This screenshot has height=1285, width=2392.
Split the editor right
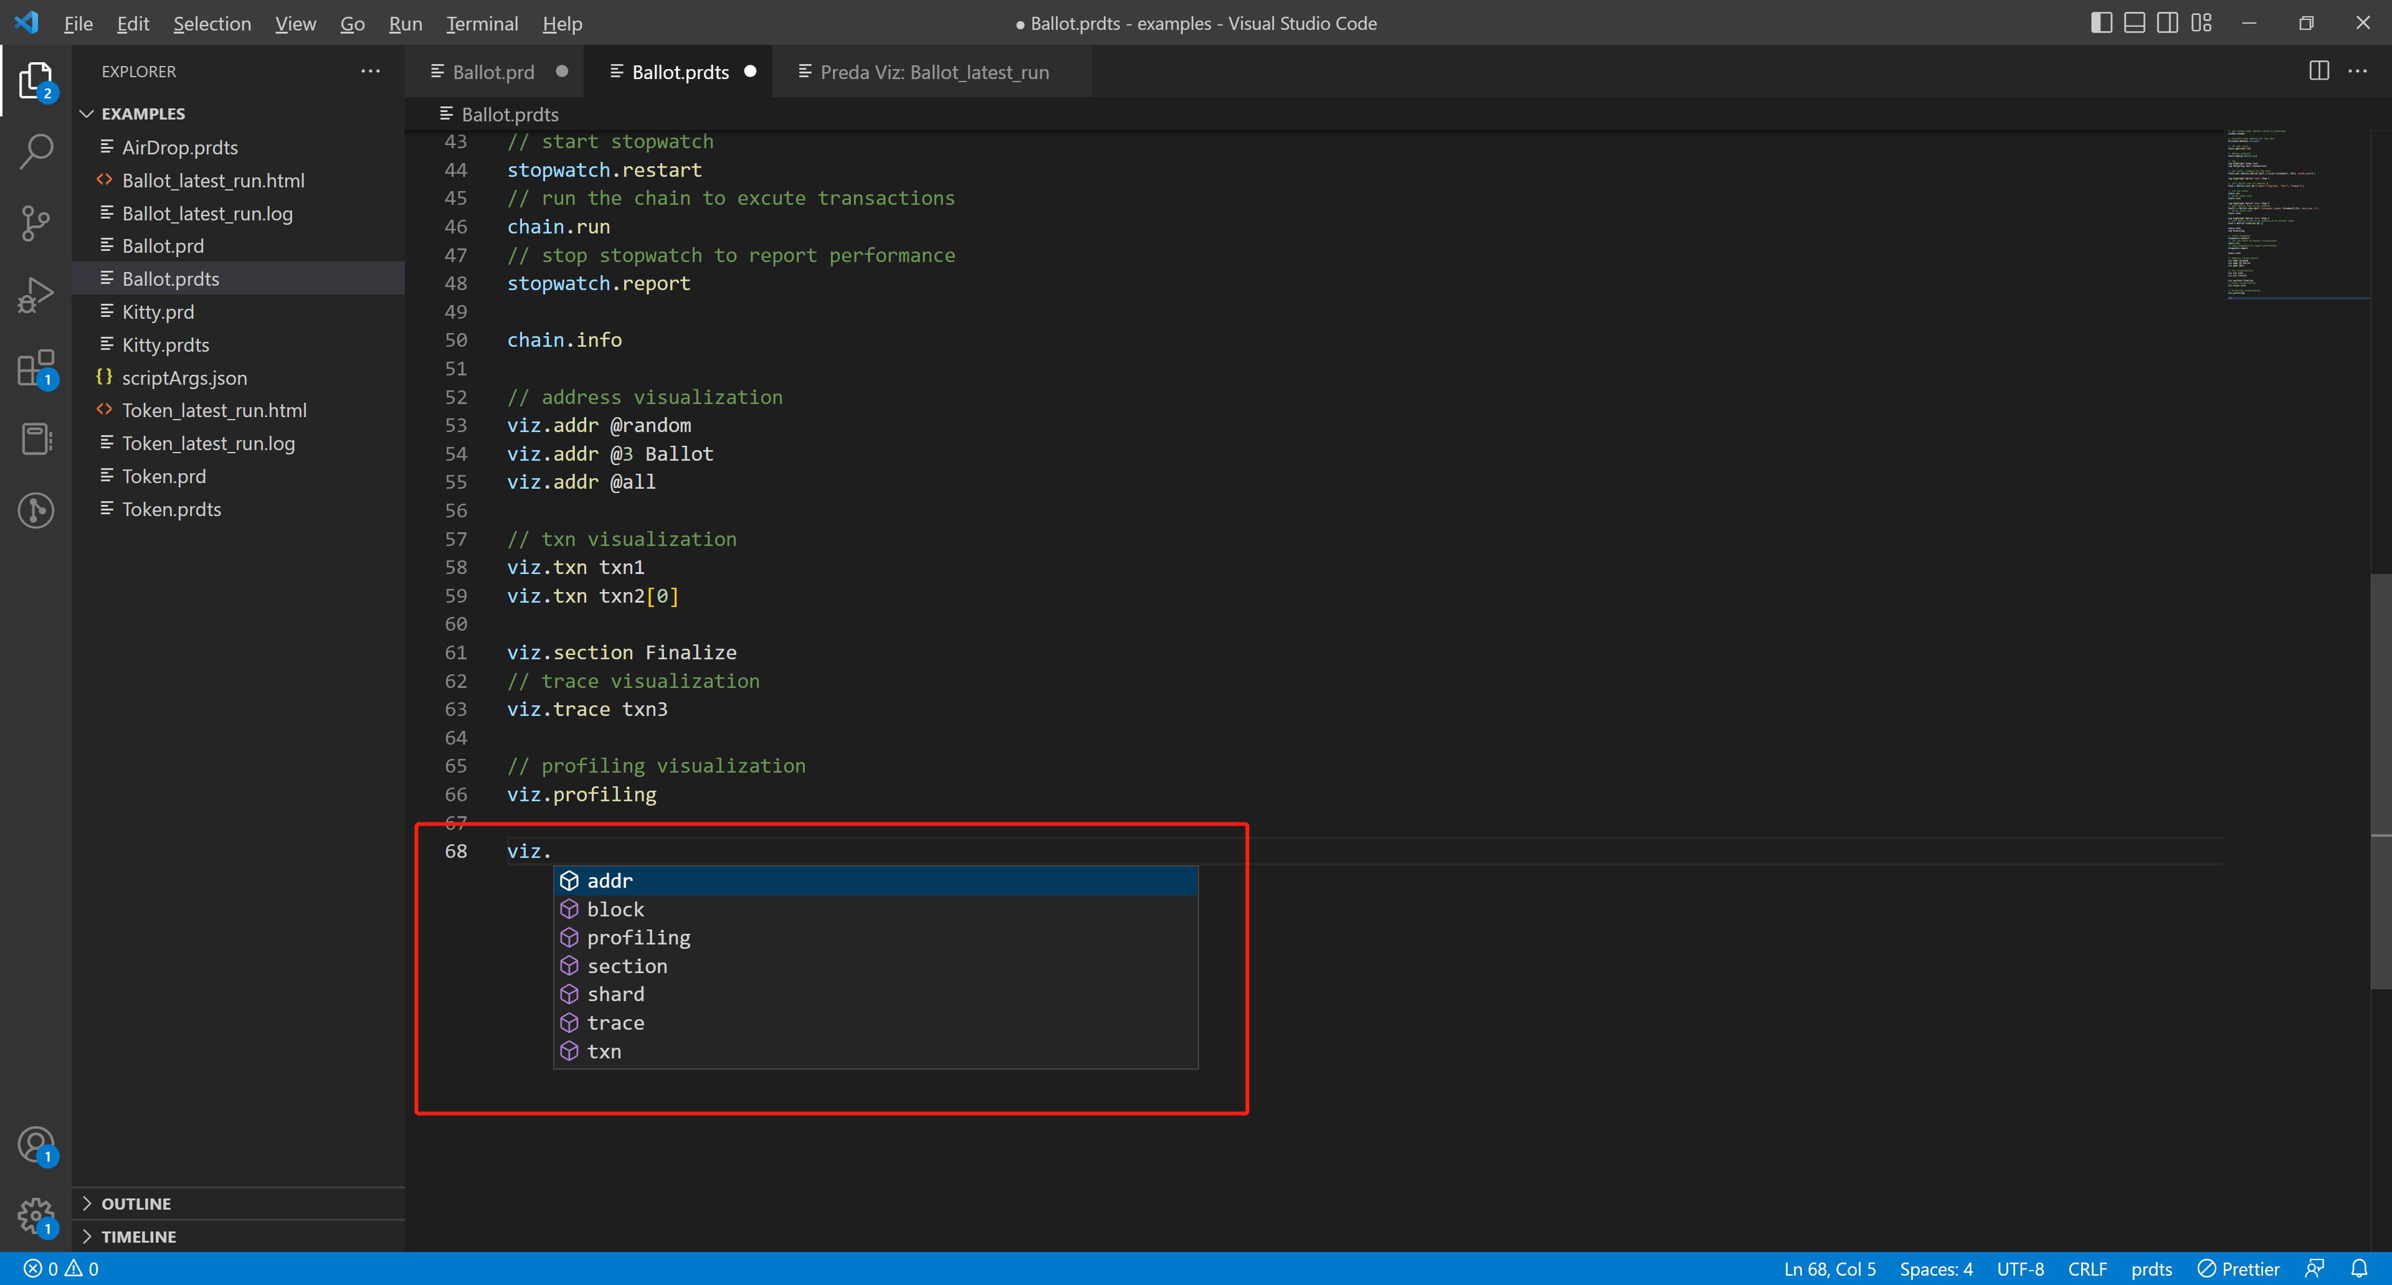2318,72
